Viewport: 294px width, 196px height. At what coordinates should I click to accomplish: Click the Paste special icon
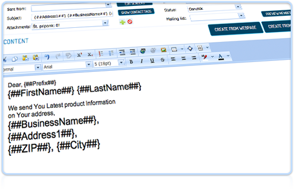pos(36,58)
